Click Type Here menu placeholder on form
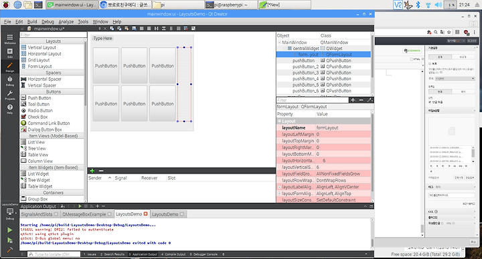482x259 pixels. 102,38
